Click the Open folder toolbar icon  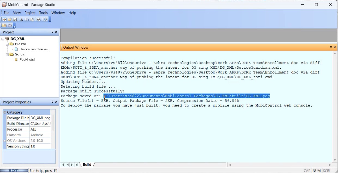click(10, 20)
